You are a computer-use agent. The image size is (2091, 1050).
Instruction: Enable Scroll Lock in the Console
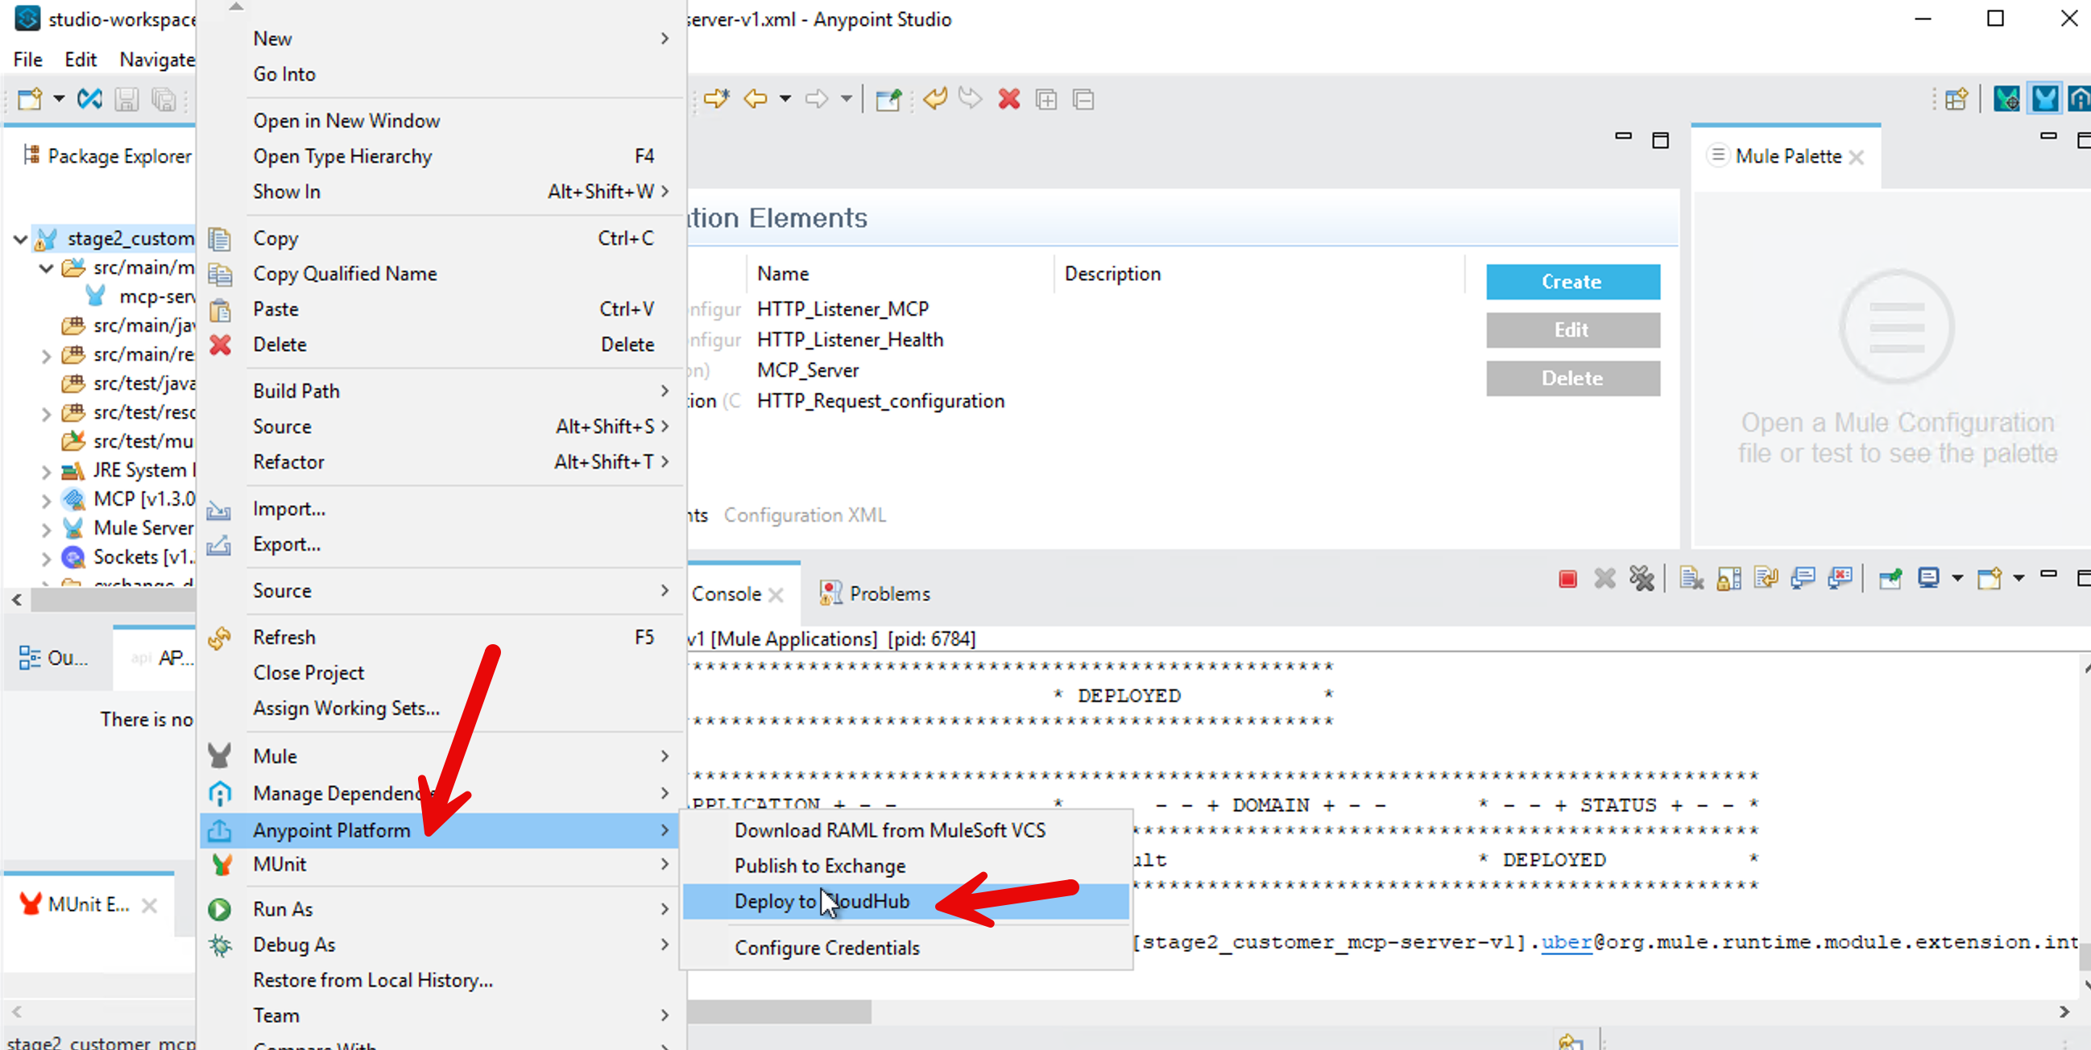click(x=1728, y=578)
